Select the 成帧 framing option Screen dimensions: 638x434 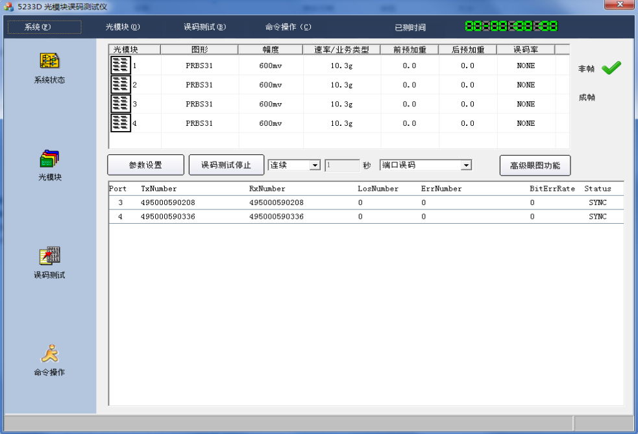coord(587,98)
